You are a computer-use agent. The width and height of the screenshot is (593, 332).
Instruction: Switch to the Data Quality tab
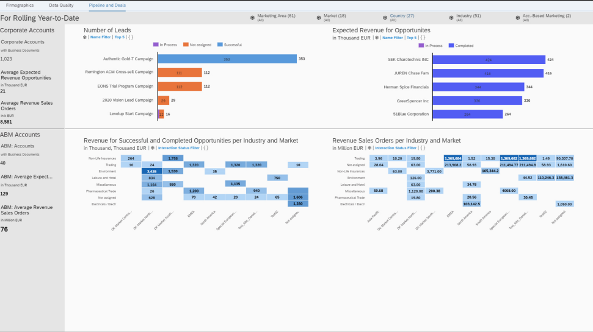pyautogui.click(x=61, y=5)
